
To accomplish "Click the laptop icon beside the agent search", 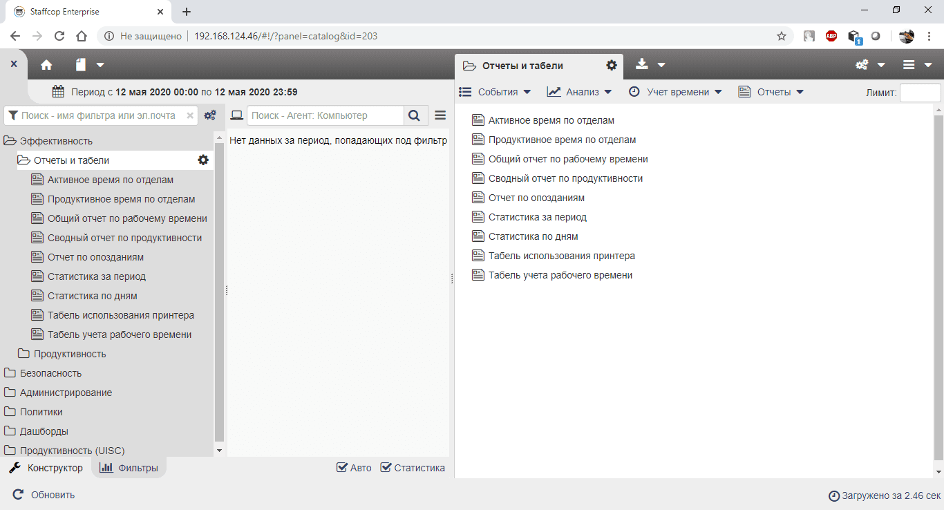I will click(237, 115).
